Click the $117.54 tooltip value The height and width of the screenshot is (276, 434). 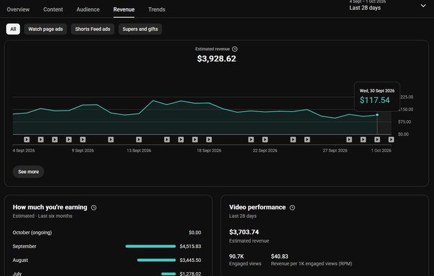(375, 100)
